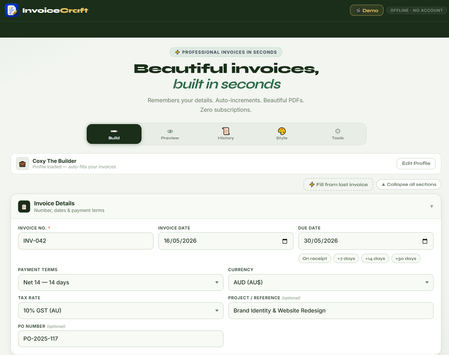Set due date to +14 days
The image size is (449, 355).
375,258
